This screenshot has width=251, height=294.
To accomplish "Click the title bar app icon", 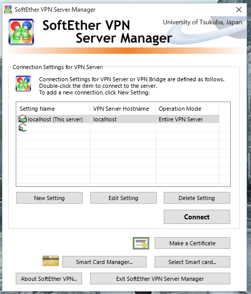I will 8,10.
